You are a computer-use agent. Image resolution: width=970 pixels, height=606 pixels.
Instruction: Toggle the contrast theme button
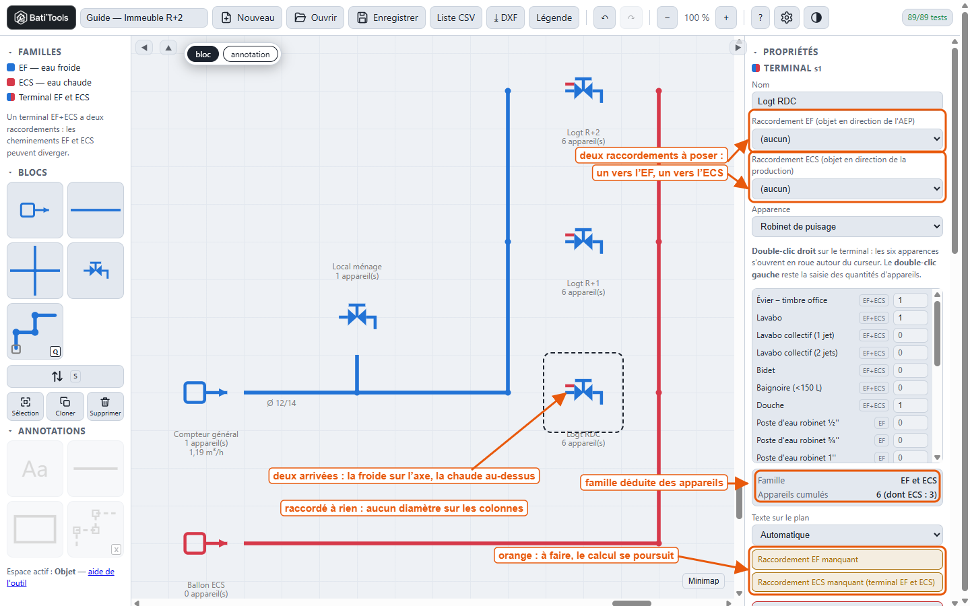[x=816, y=18]
